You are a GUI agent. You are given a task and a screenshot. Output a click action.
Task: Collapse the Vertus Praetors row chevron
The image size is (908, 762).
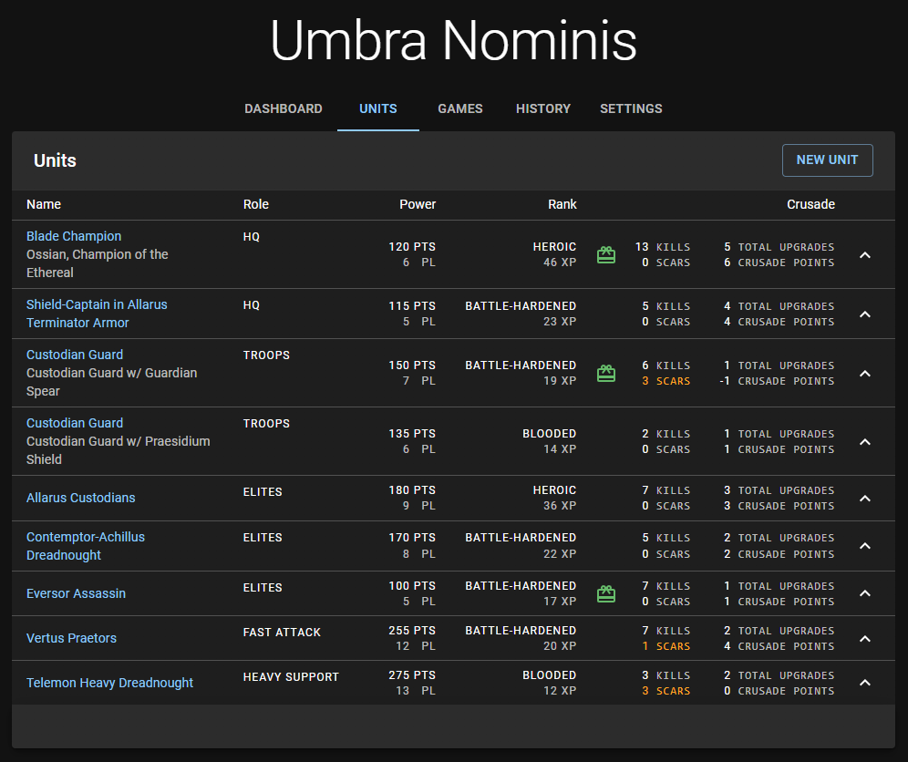pyautogui.click(x=865, y=639)
